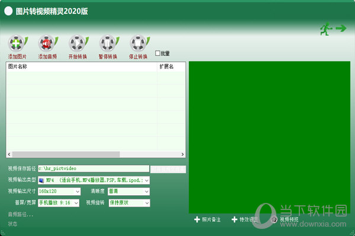Screen dimensions: 355x236
Task: Click the horizontal scrollbar thumb of the list
Action: tap(66, 154)
